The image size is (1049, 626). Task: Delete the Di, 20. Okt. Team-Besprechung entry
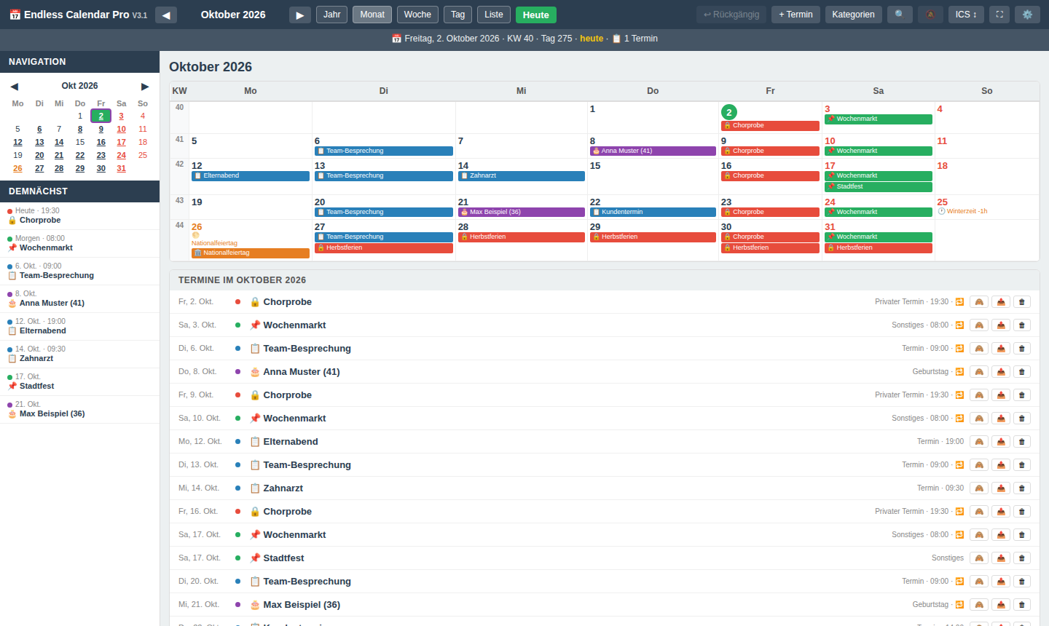(1022, 581)
